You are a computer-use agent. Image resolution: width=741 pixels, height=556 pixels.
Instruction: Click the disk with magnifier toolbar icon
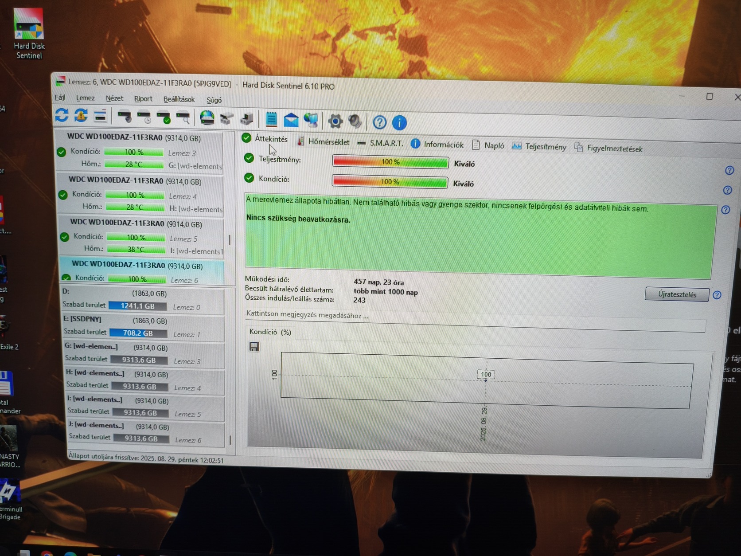click(x=183, y=118)
